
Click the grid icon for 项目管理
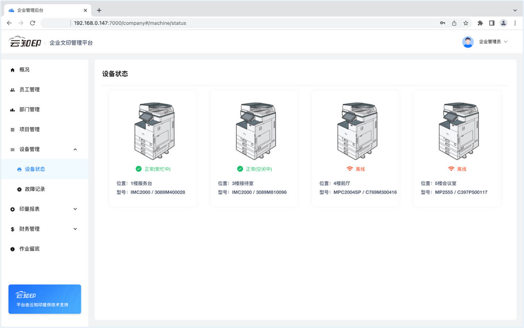12,130
